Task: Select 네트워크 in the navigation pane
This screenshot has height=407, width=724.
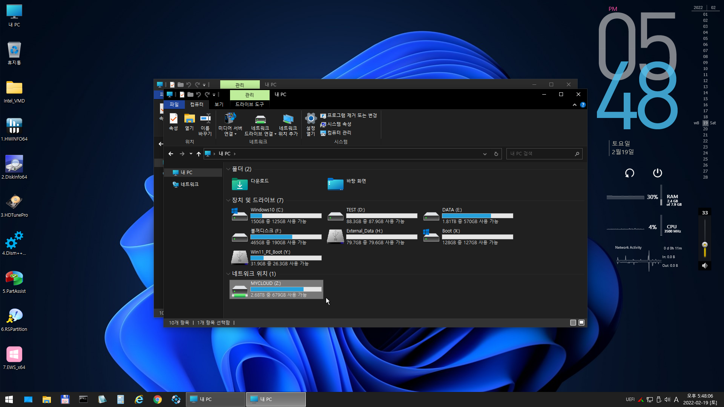Action: coord(193,184)
